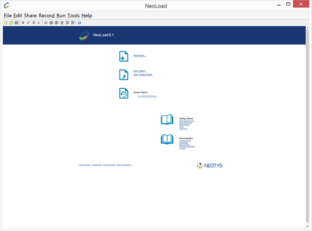The image size is (312, 231).
Task: Click the play triangle toolbar icon
Action: point(39,23)
